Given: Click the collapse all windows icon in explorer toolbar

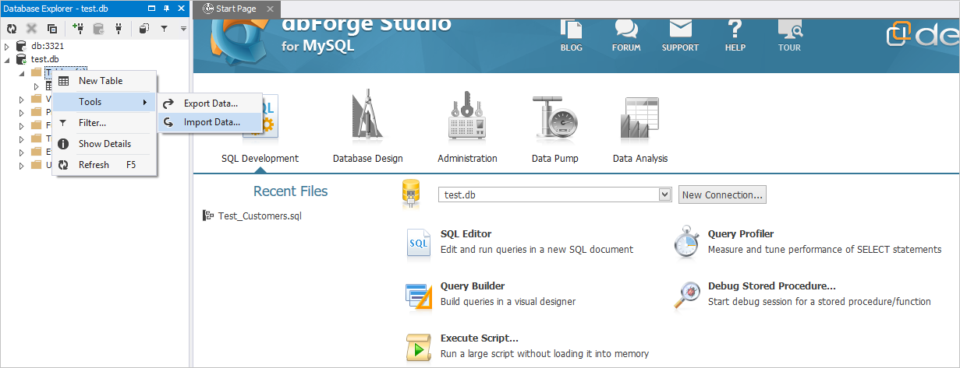Looking at the screenshot, I should pyautogui.click(x=52, y=29).
